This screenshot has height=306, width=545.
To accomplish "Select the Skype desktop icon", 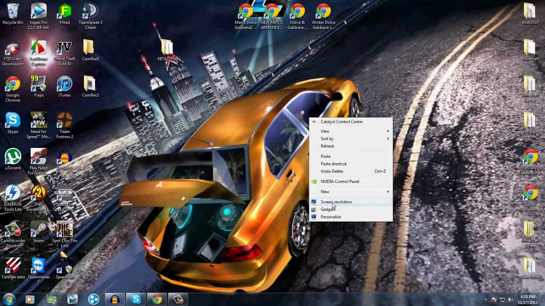I will (13, 123).
